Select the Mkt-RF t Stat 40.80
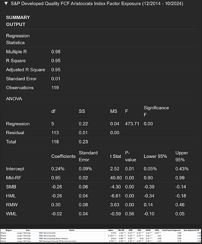 tap(116, 178)
